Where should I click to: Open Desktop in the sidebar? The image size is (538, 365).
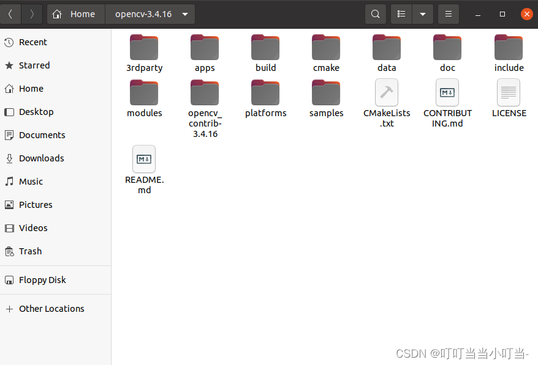coord(55,112)
